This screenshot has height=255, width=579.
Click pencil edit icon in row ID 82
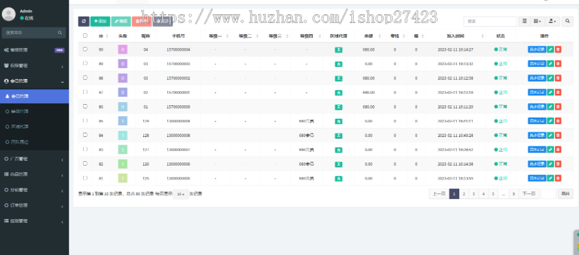point(550,164)
